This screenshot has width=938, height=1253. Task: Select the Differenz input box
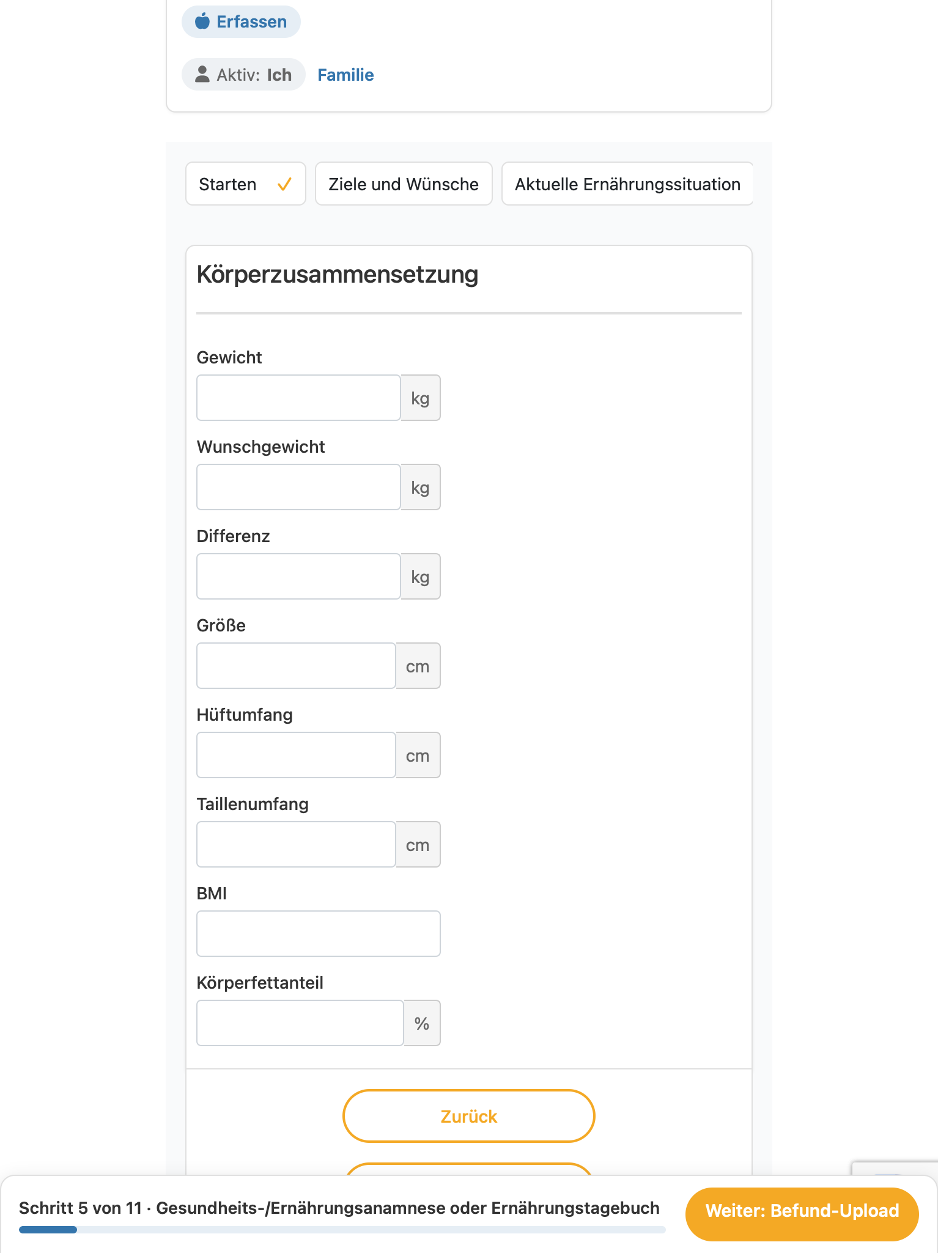pyautogui.click(x=298, y=576)
